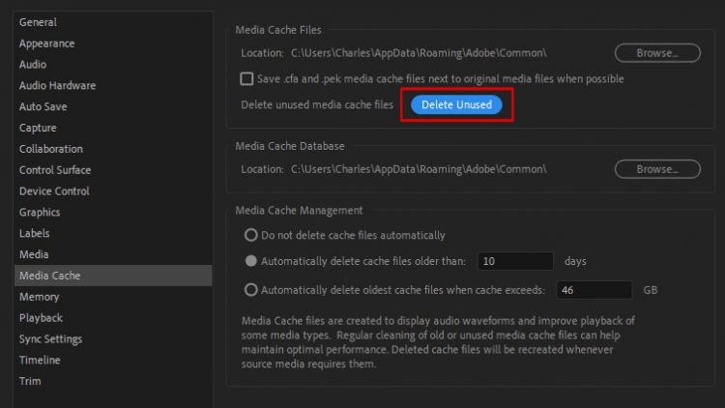Viewport: 725px width, 408px height.
Task: Switch to Playback settings
Action: coord(41,318)
